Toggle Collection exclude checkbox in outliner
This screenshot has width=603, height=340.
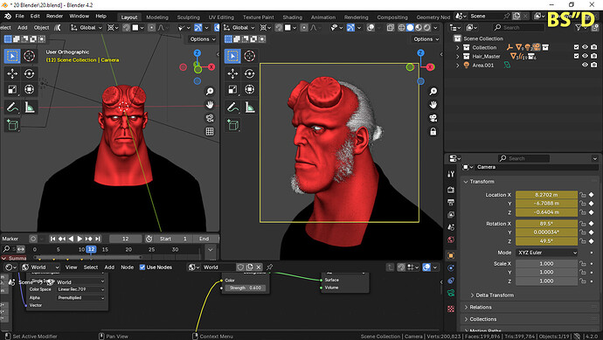click(x=576, y=47)
